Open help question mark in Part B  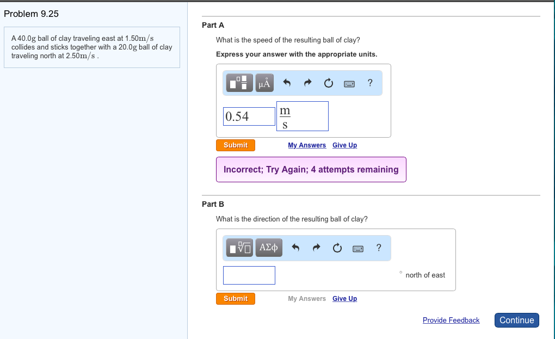[x=379, y=248]
